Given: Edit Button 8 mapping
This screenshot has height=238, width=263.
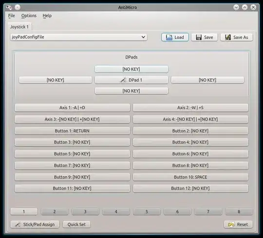Looking at the screenshot, I should [x=190, y=166].
